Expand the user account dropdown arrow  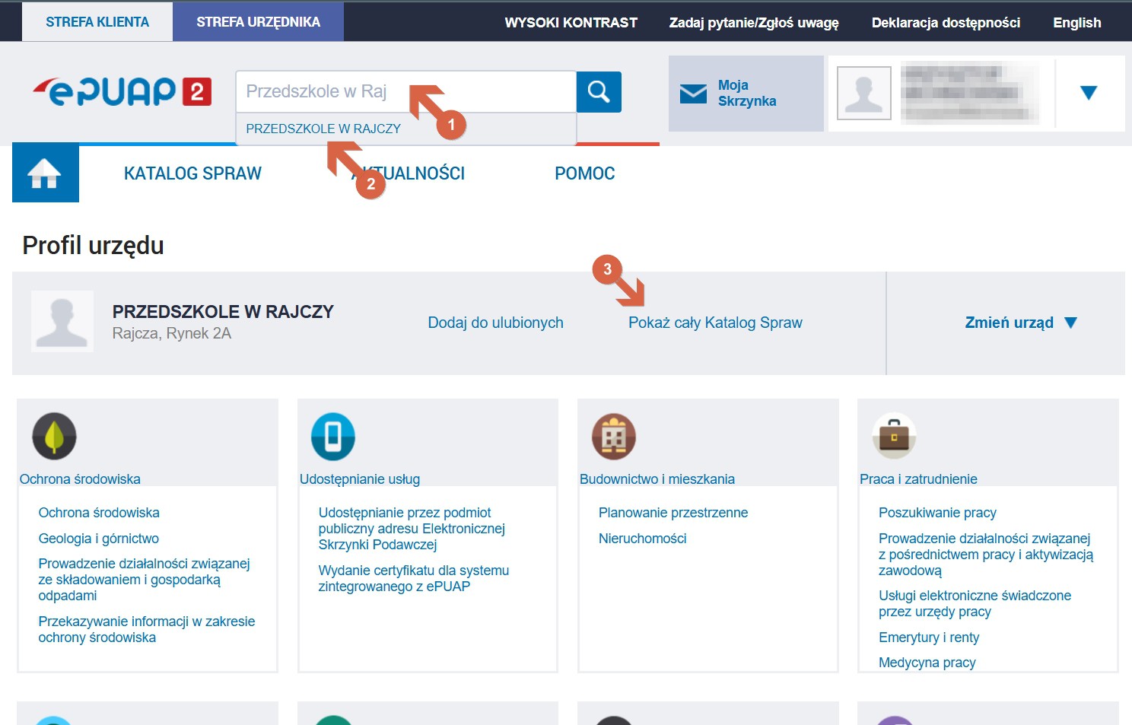pyautogui.click(x=1089, y=93)
